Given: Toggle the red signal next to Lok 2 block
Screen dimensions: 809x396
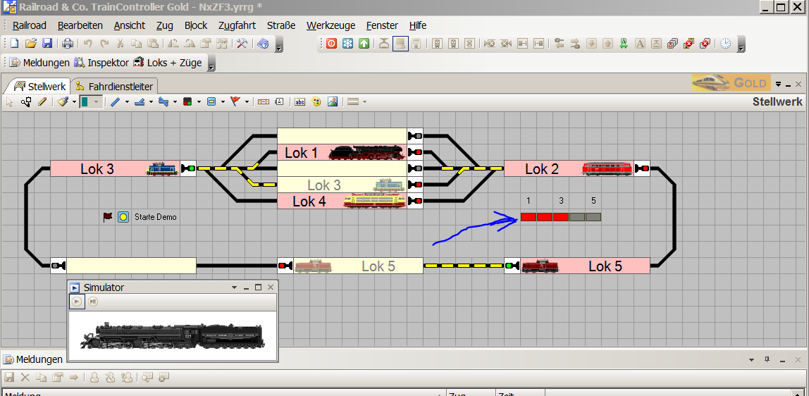Looking at the screenshot, I should [642, 168].
